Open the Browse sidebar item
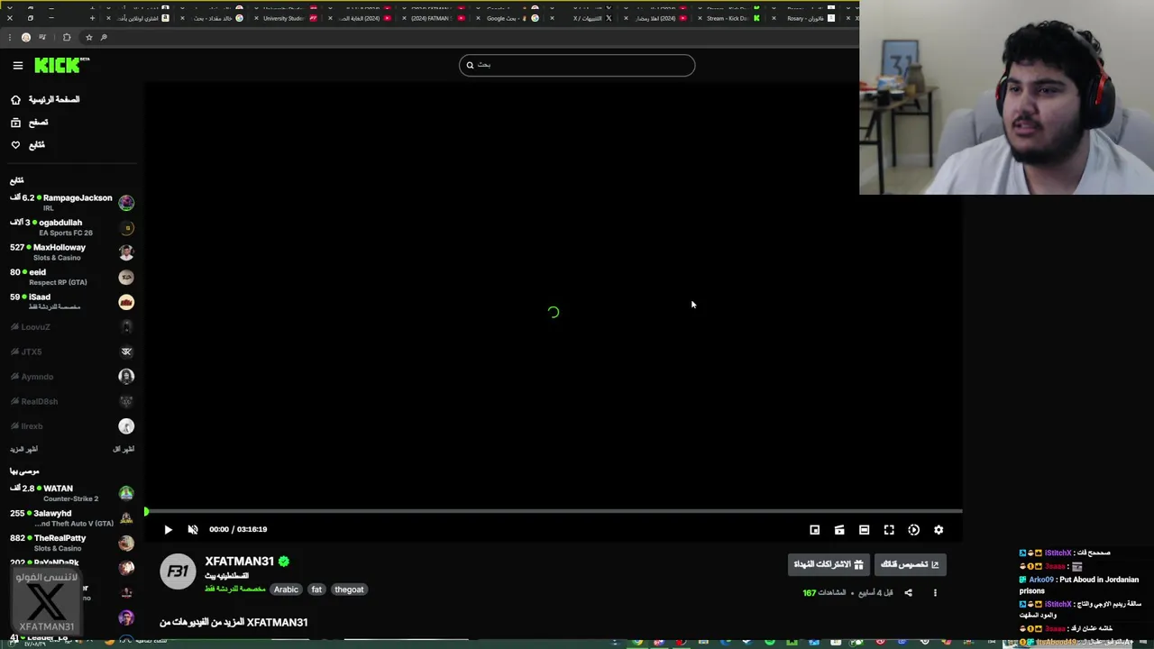 tap(30, 122)
